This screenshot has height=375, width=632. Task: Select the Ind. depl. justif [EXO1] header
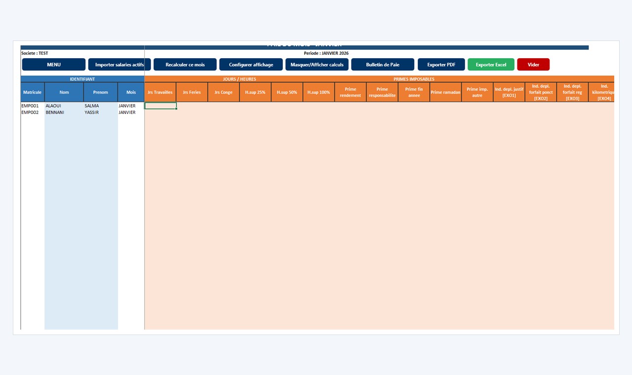pos(509,92)
